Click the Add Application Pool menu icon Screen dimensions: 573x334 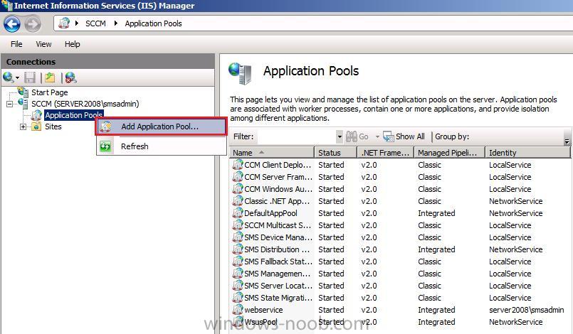point(106,126)
